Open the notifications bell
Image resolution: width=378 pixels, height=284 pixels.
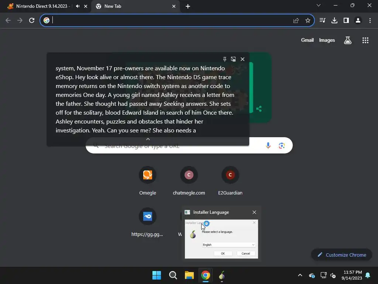[368, 275]
